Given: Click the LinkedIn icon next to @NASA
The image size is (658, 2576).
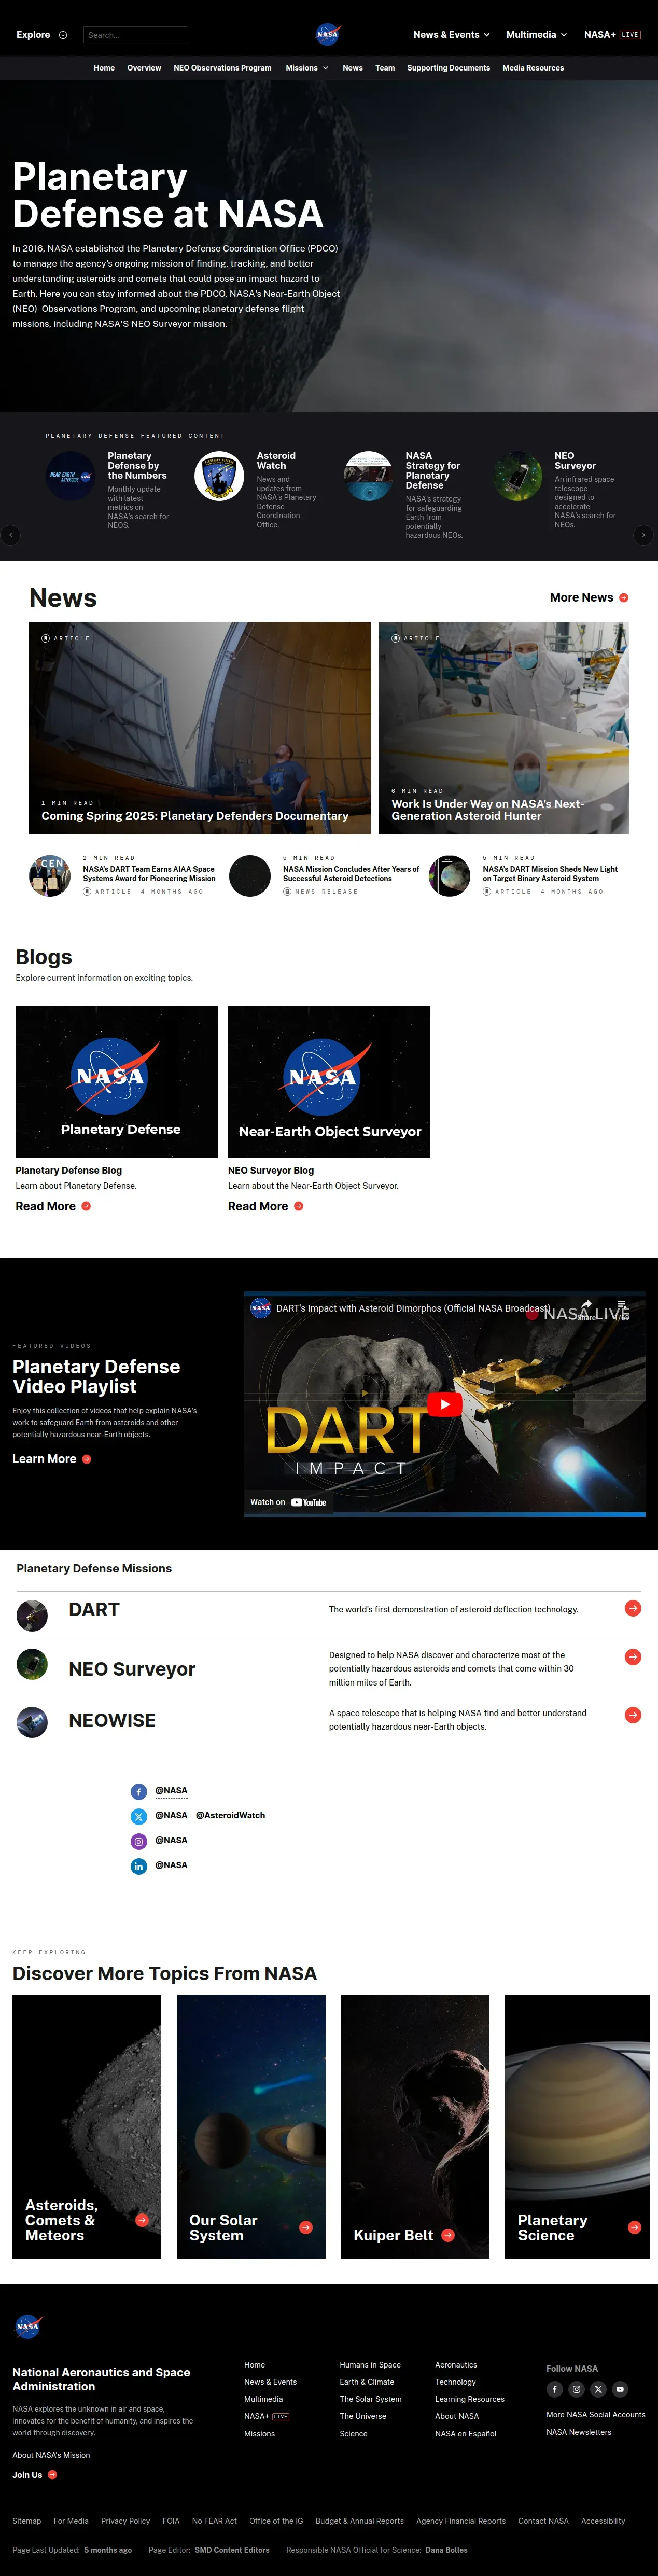Looking at the screenshot, I should pyautogui.click(x=139, y=1866).
